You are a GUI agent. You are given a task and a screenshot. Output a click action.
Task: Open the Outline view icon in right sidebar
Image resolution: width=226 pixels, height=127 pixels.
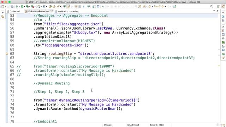coord(223,17)
